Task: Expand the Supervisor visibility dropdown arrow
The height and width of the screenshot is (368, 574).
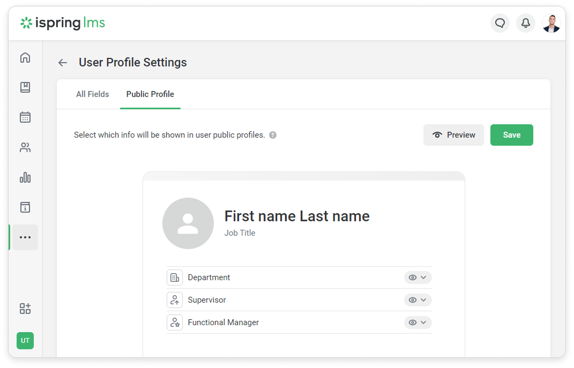Action: (423, 300)
